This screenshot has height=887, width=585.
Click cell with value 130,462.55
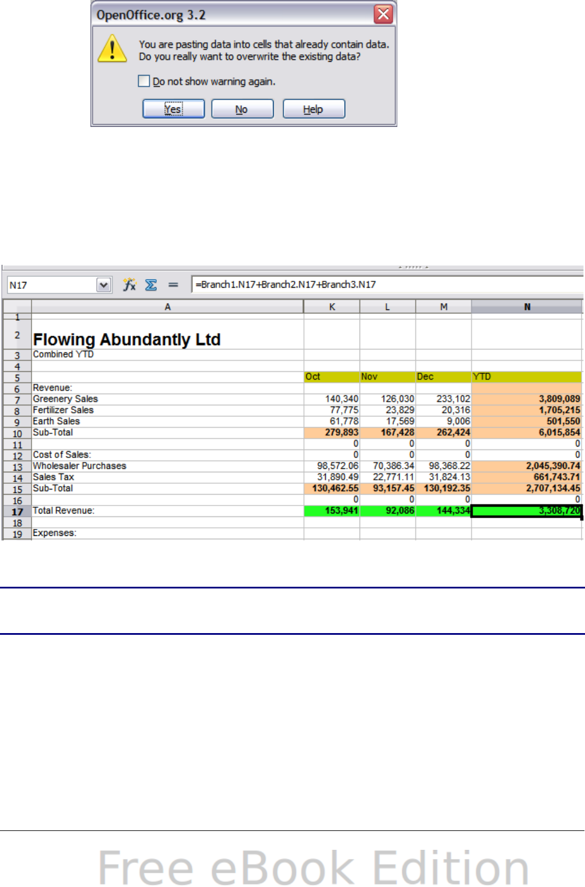coord(332,488)
